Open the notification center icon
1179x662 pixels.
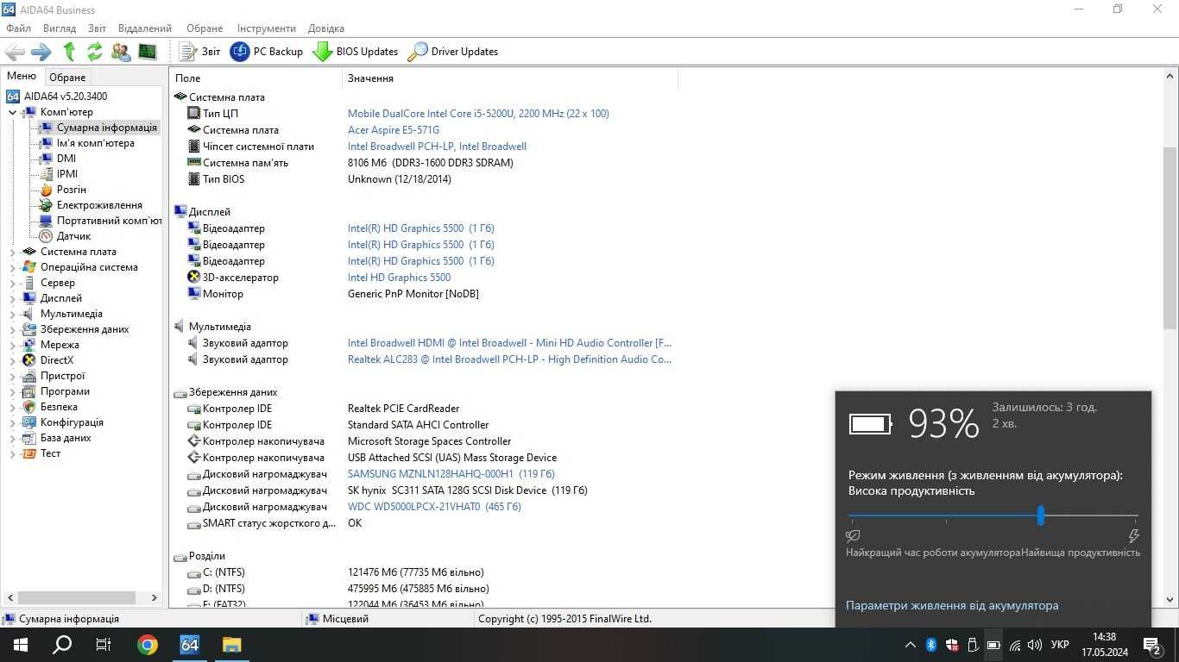(1152, 644)
